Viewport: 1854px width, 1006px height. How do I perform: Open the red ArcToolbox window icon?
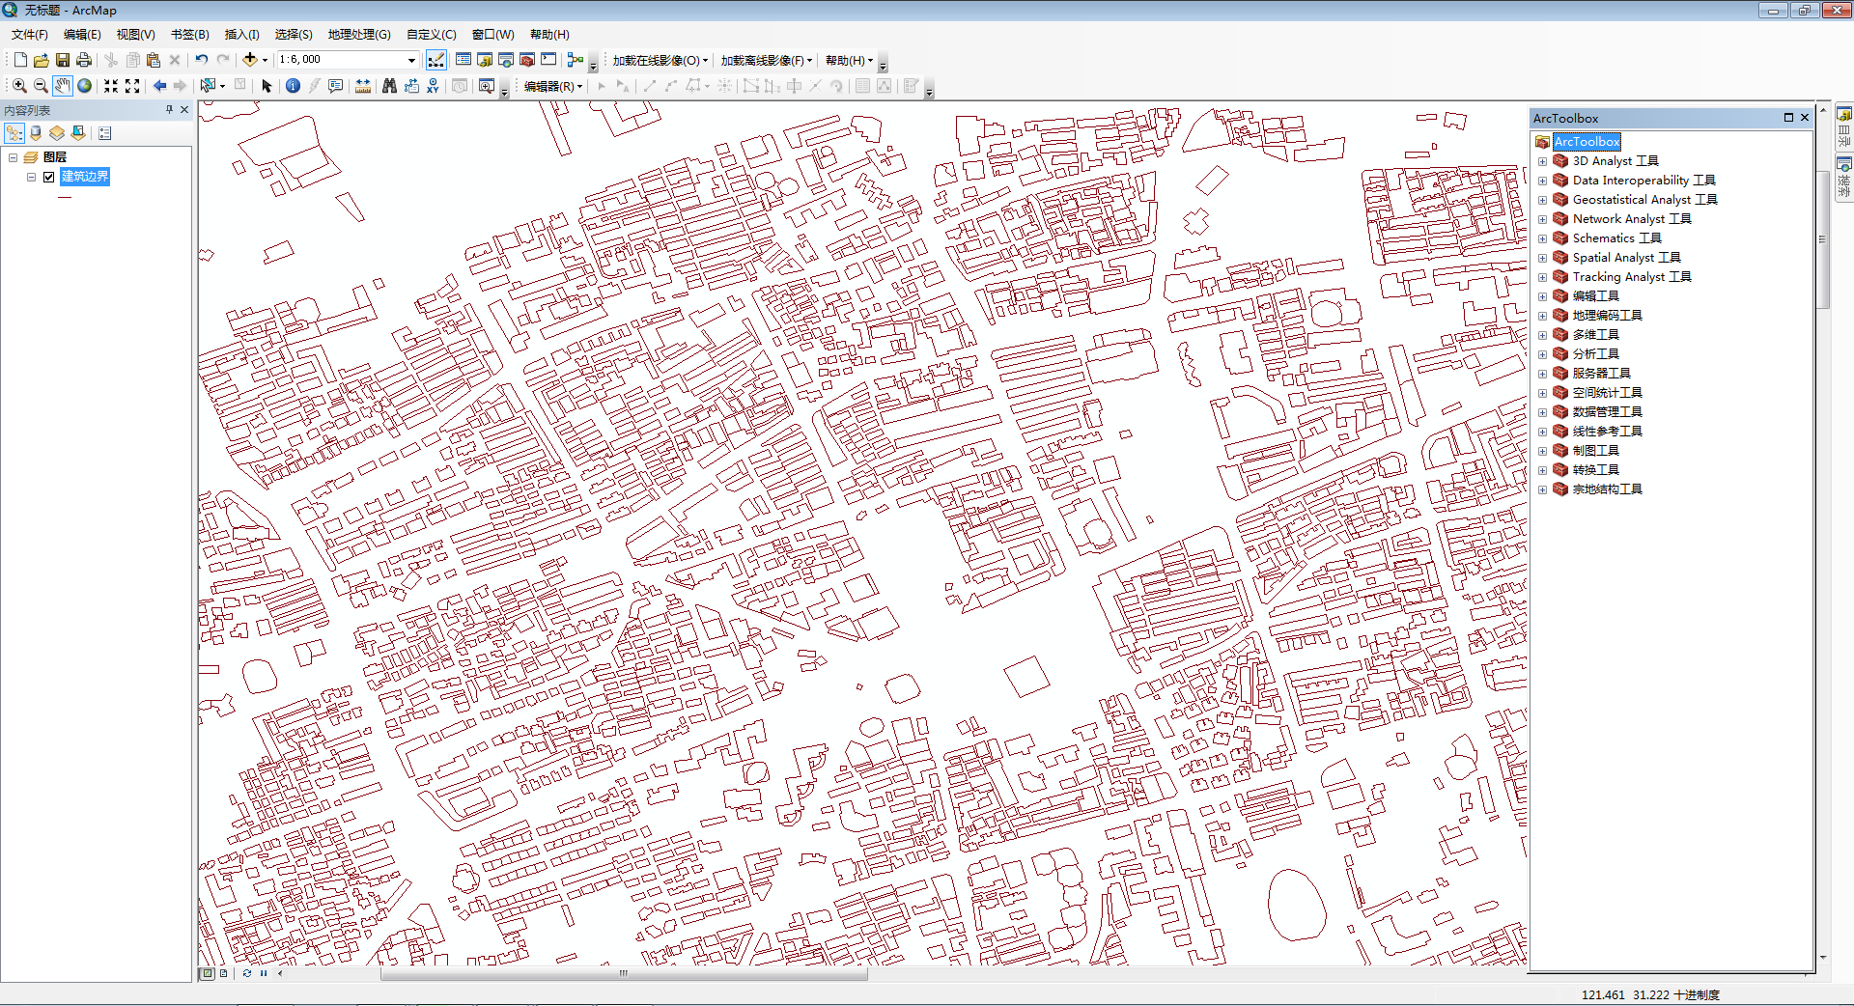pos(527,60)
